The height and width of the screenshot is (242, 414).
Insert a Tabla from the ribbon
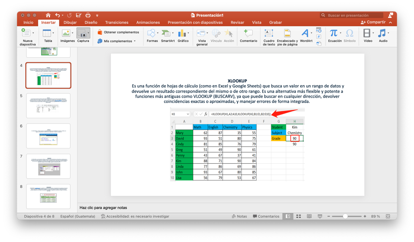47,35
